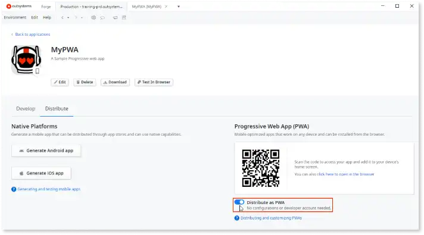
Task: Open the Help menu
Action: click(47, 18)
